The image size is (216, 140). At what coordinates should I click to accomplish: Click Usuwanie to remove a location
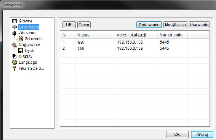199,25
